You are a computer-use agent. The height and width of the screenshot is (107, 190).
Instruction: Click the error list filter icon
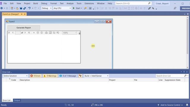pos(80,76)
